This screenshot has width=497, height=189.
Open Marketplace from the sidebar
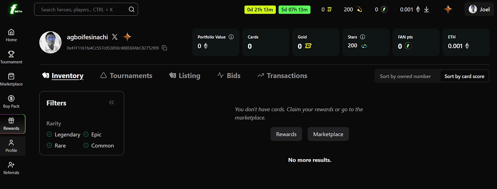click(x=11, y=80)
